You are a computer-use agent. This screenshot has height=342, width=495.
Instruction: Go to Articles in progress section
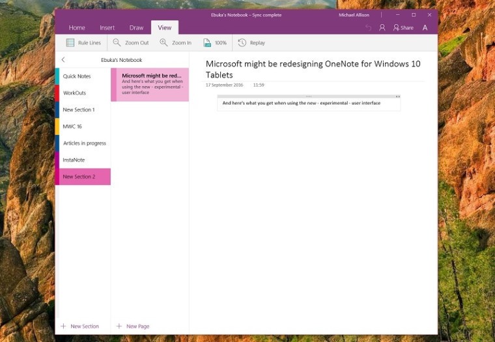pyautogui.click(x=85, y=143)
